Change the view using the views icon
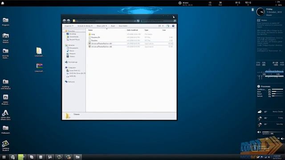 (x=159, y=26)
